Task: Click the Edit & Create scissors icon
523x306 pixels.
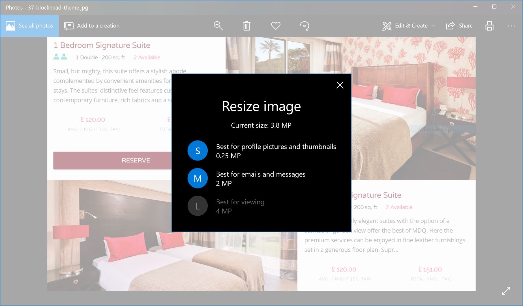Action: click(x=387, y=26)
